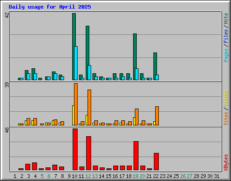
Task: Click the green Hits legend label
Action: click(226, 19)
